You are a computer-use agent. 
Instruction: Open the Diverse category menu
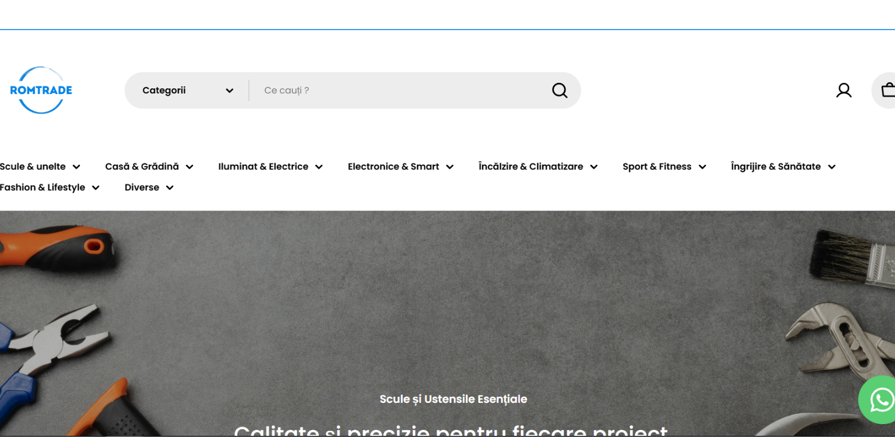pyautogui.click(x=142, y=187)
